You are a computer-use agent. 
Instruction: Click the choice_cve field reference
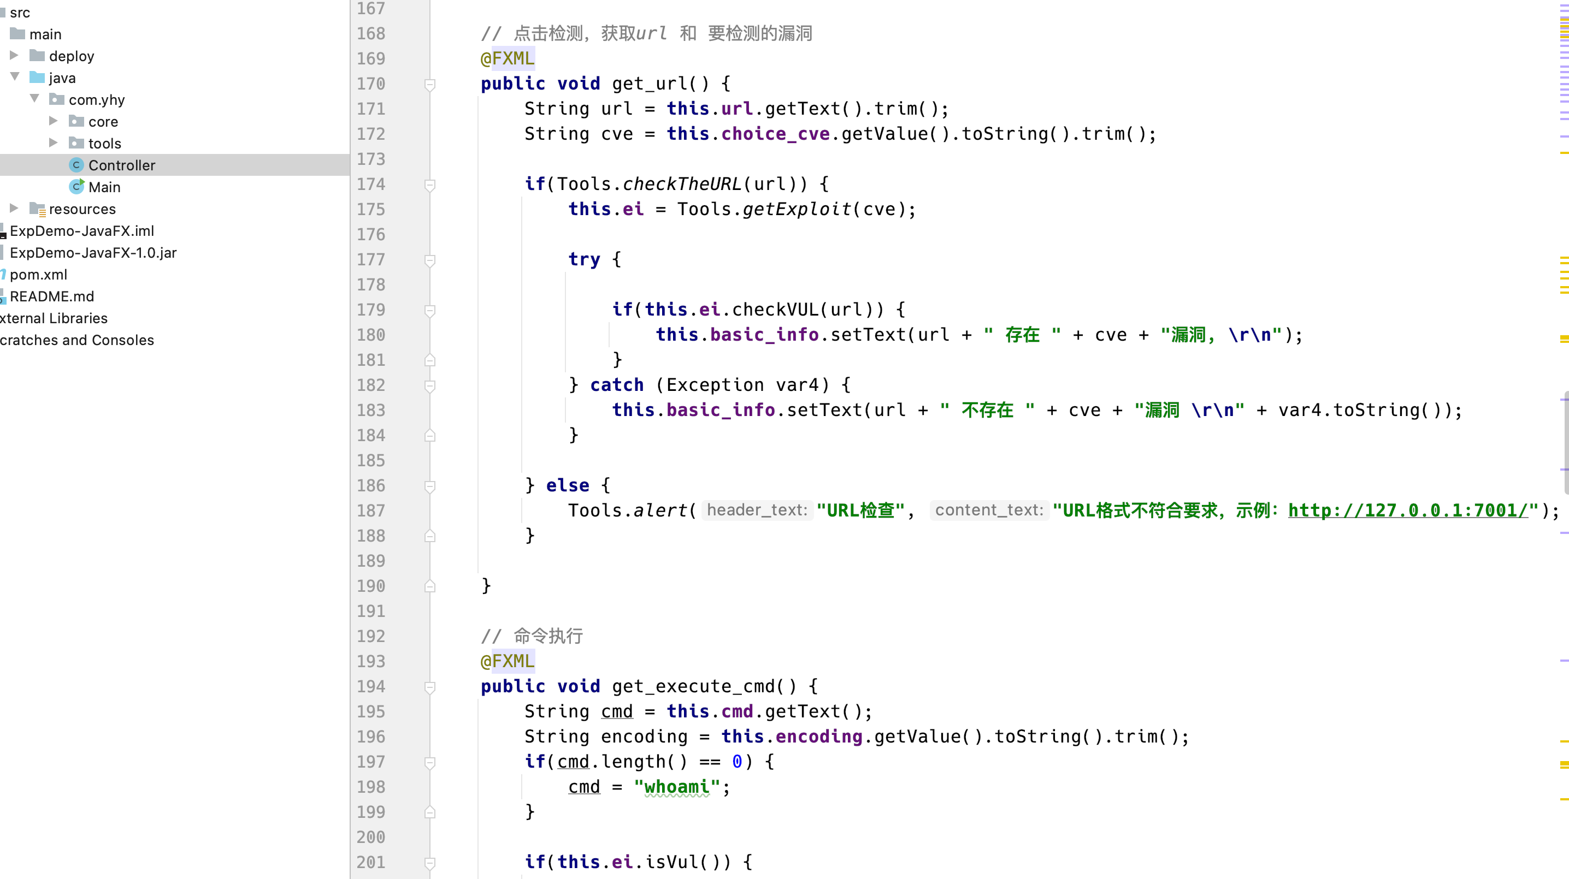coord(775,133)
